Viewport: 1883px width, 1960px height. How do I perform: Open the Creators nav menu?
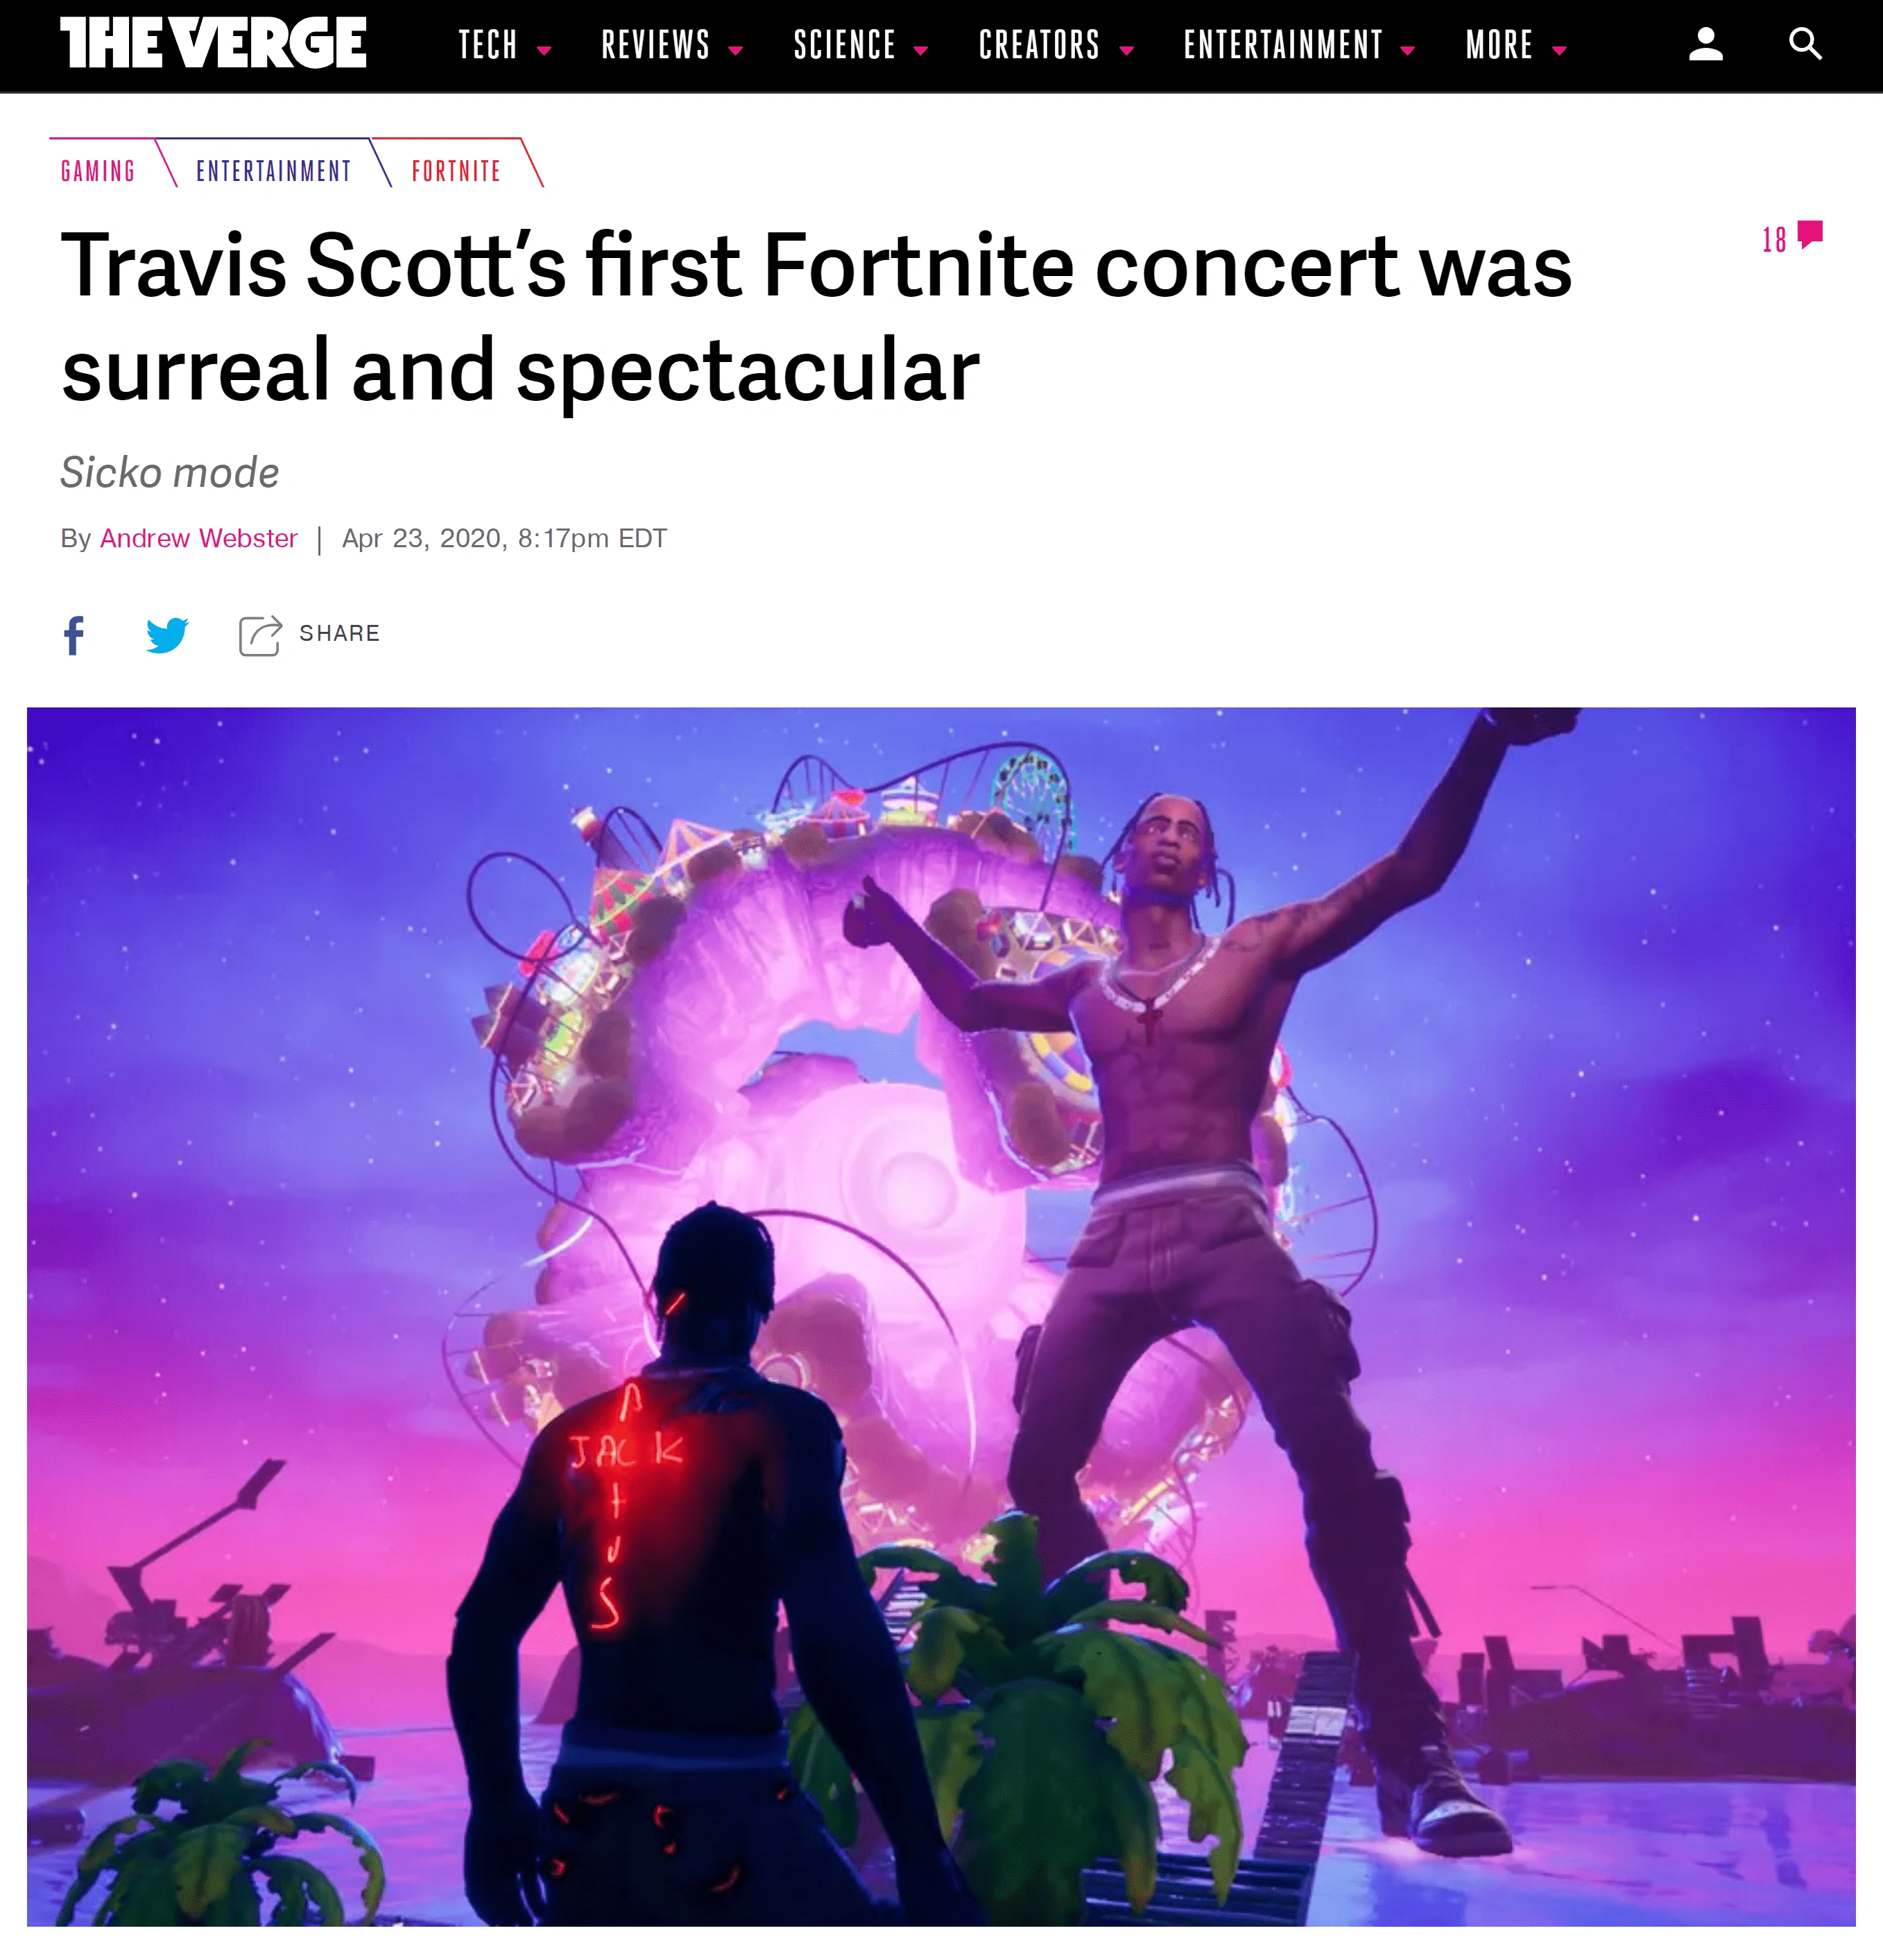tap(1056, 45)
